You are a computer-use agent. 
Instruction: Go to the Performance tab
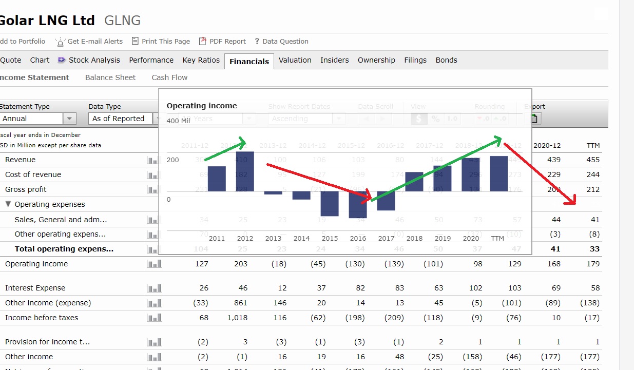pos(151,60)
